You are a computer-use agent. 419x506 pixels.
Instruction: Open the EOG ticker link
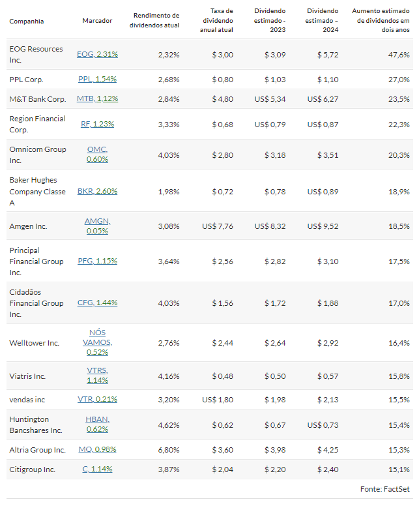pyautogui.click(x=97, y=54)
